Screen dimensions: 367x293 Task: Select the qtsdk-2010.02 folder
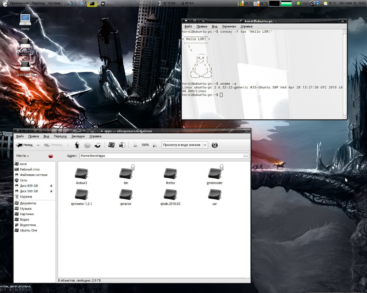[x=170, y=195]
